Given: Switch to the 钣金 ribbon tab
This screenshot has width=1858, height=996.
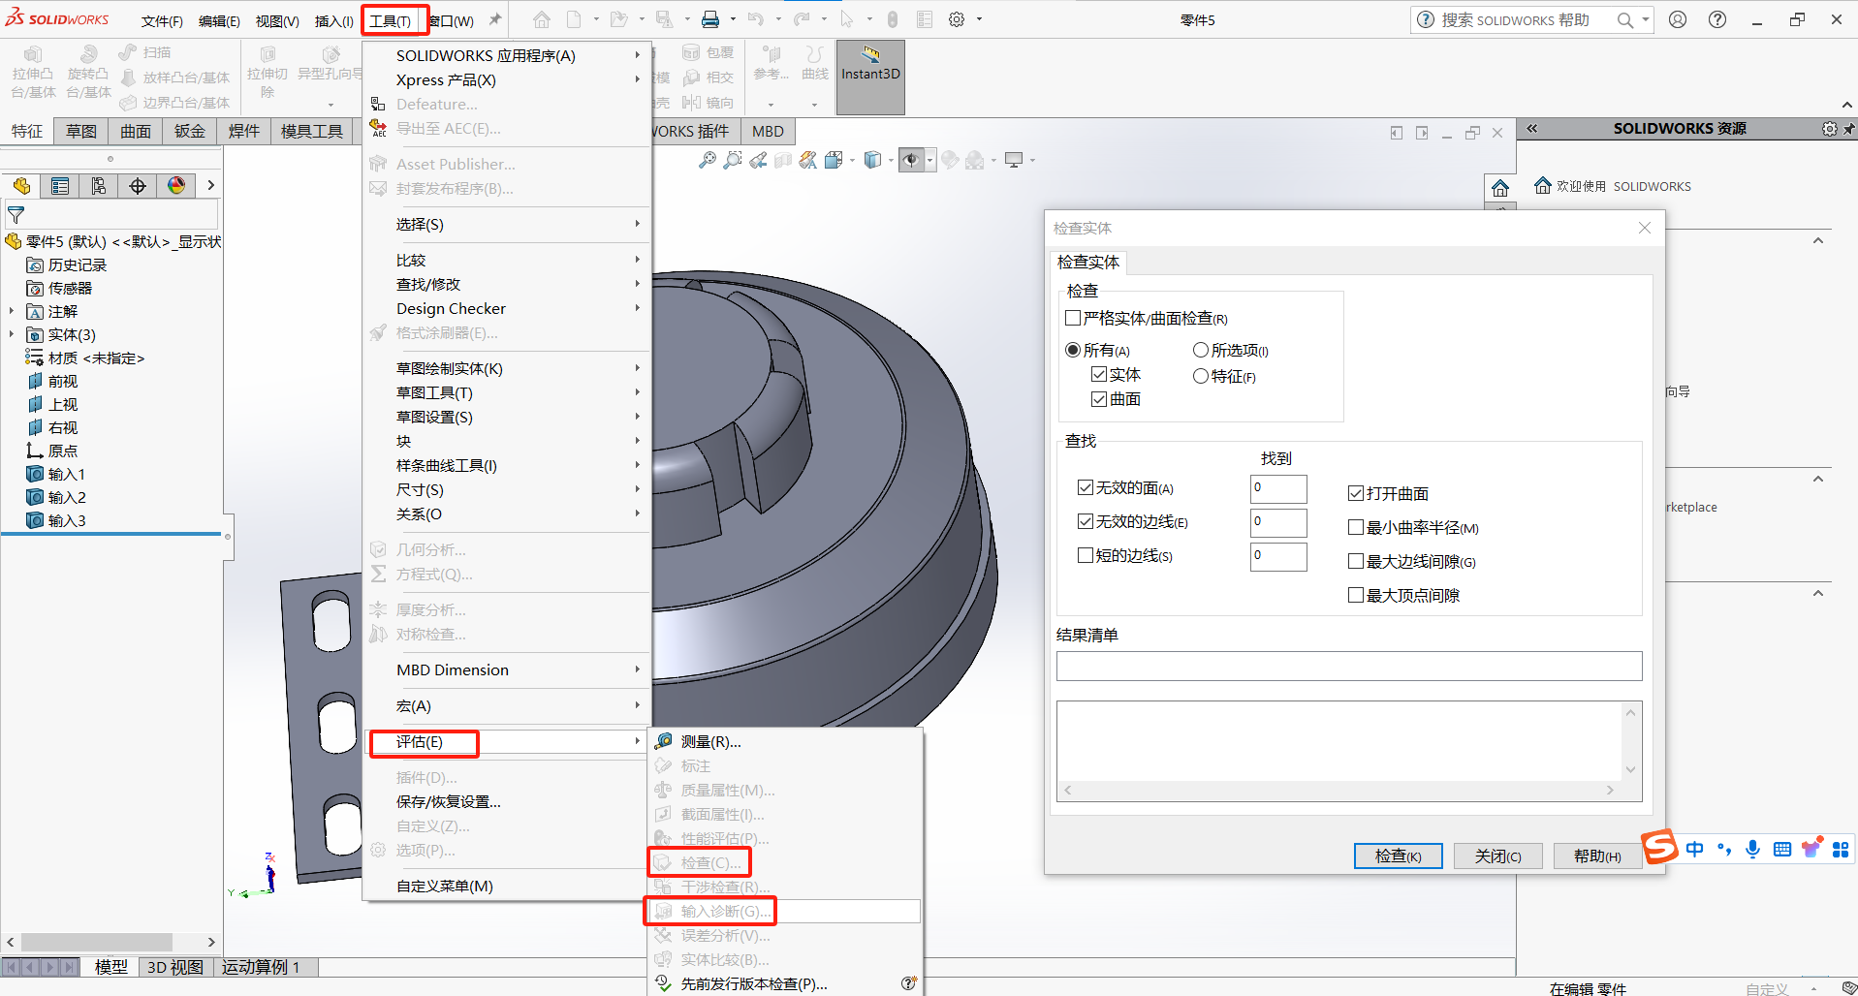Looking at the screenshot, I should click(x=190, y=131).
